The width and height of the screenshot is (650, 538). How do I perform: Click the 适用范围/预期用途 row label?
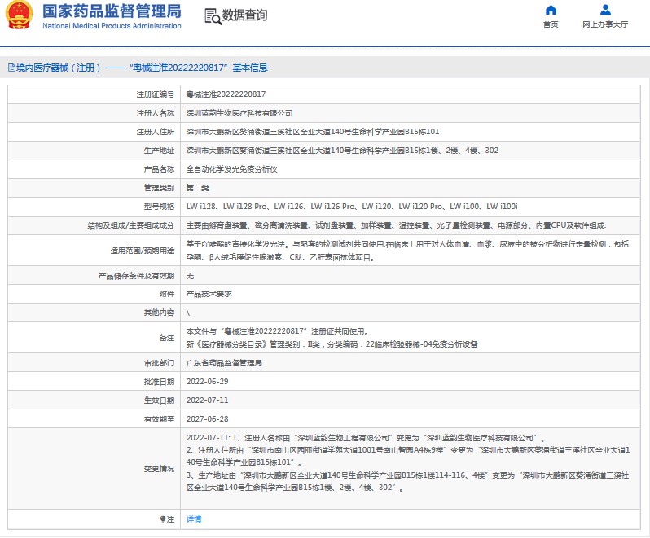pyautogui.click(x=143, y=251)
